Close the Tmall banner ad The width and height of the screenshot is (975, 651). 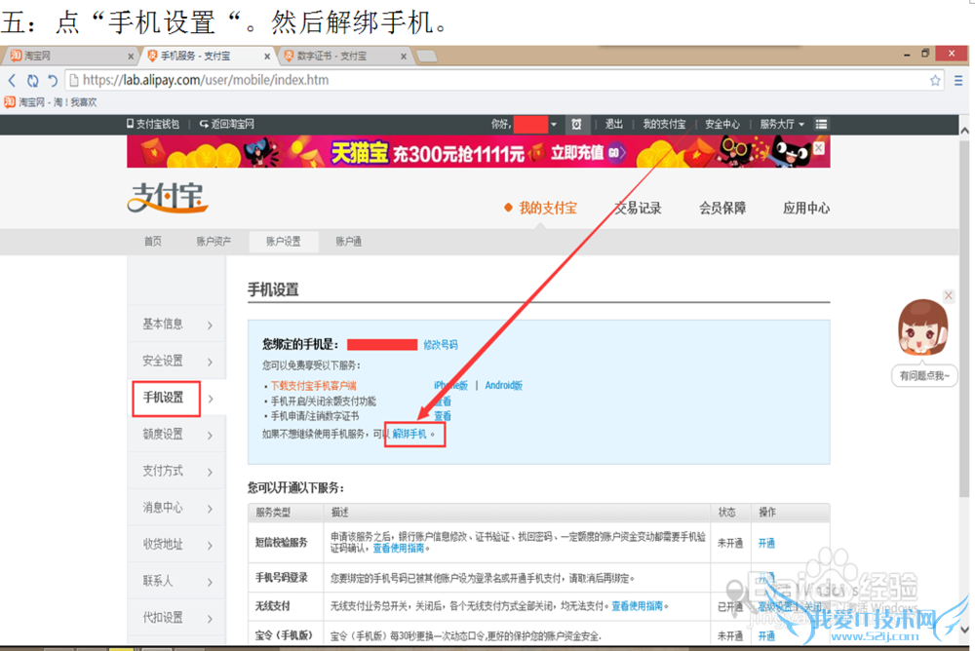pos(819,148)
